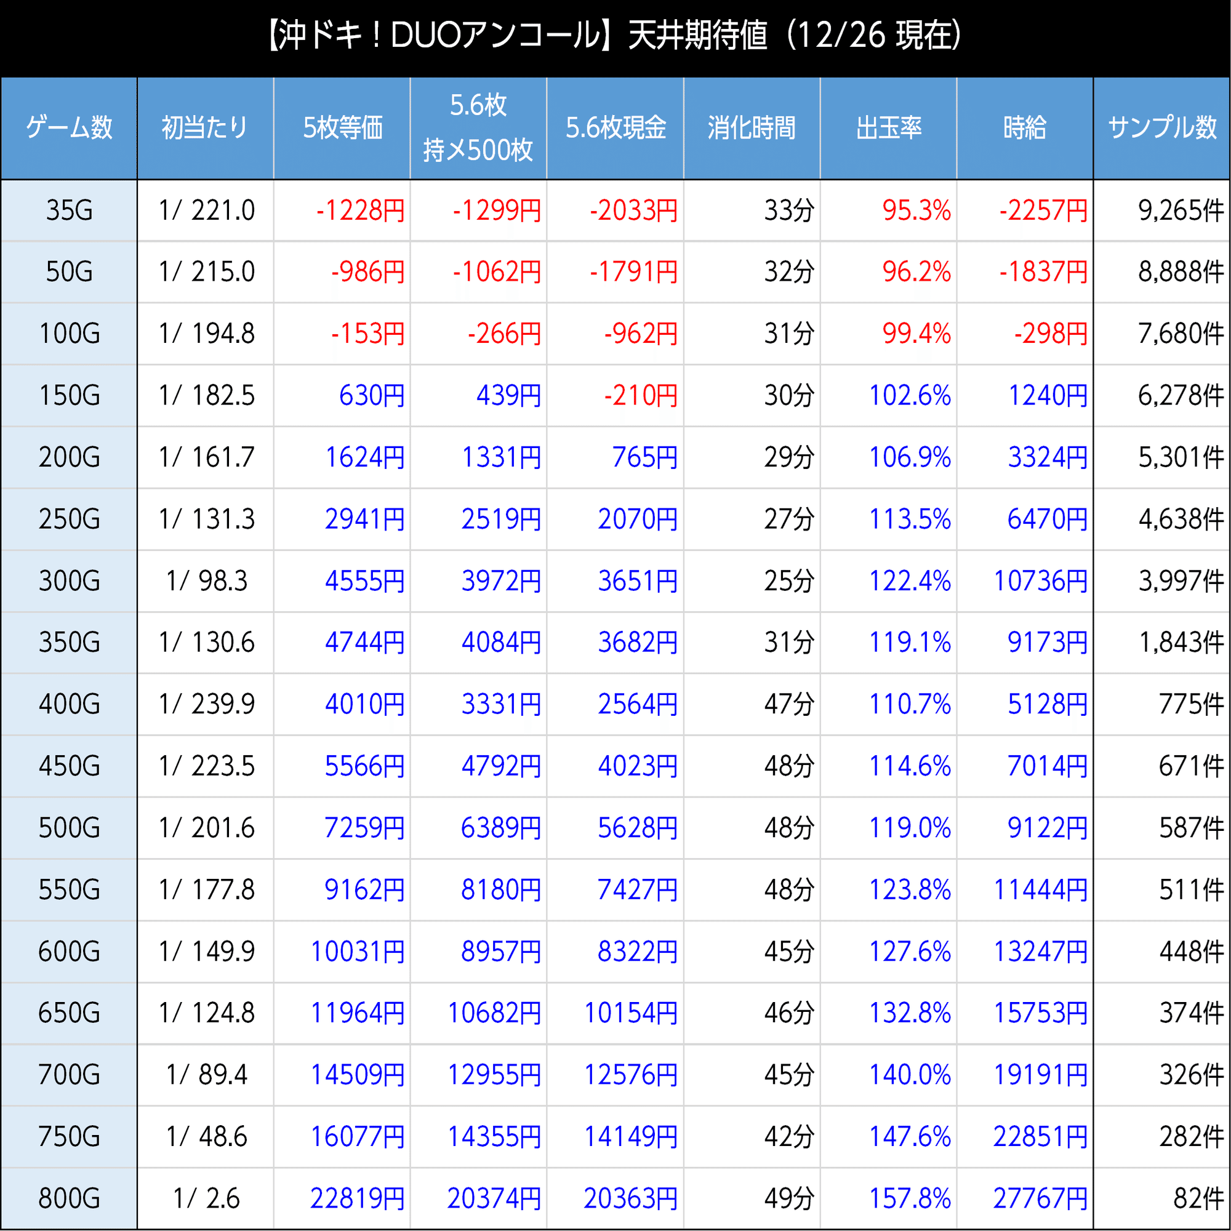Click the 5枚等価 column header
The width and height of the screenshot is (1231, 1231).
point(342,127)
